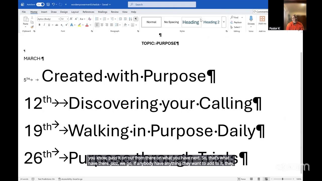Justify the paragraph text

pos(111,25)
